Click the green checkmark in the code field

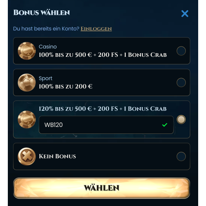coord(165,125)
